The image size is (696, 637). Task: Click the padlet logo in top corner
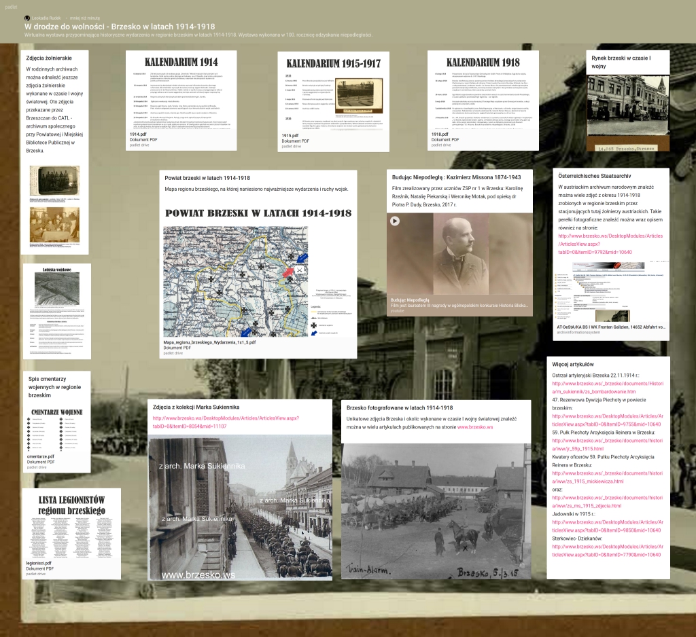pos(12,5)
